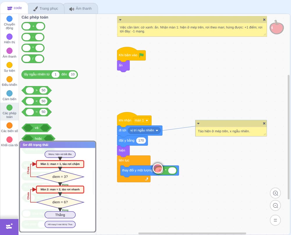
Task: Click the add extension button
Action: pos(9,227)
